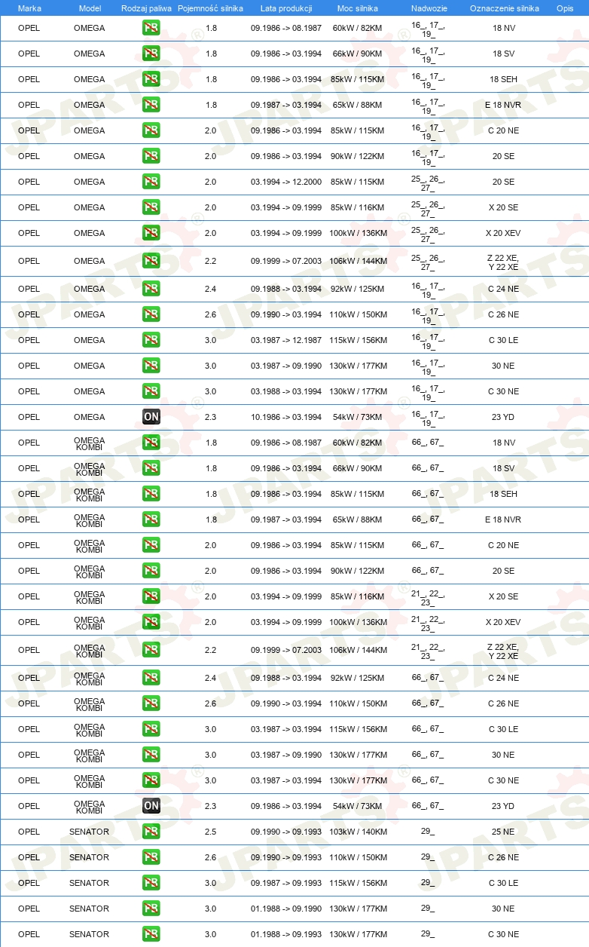Click the '66_, 67_' body cell in KOMBI 18 NV row
589x947 pixels.
(428, 443)
